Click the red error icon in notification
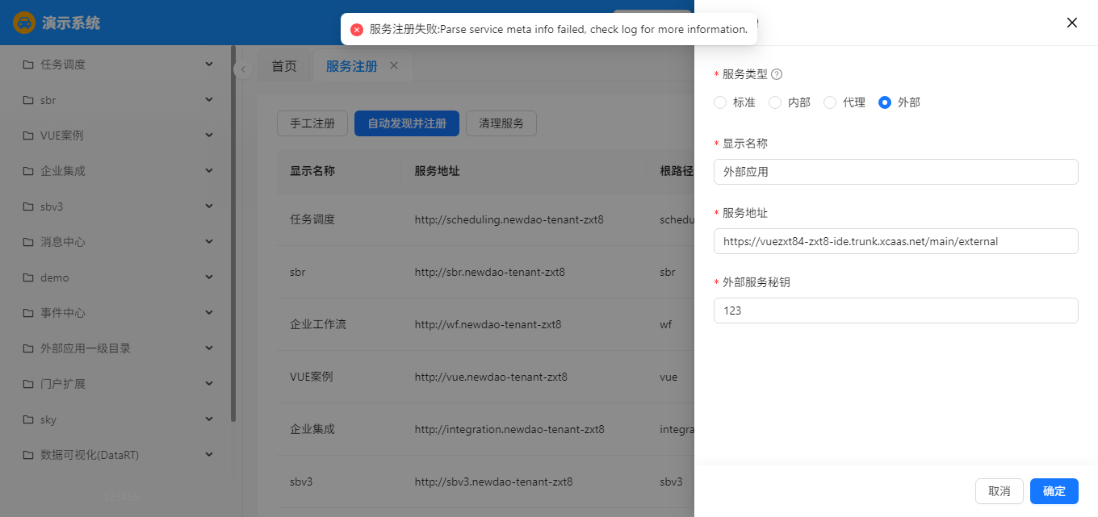 click(x=357, y=30)
